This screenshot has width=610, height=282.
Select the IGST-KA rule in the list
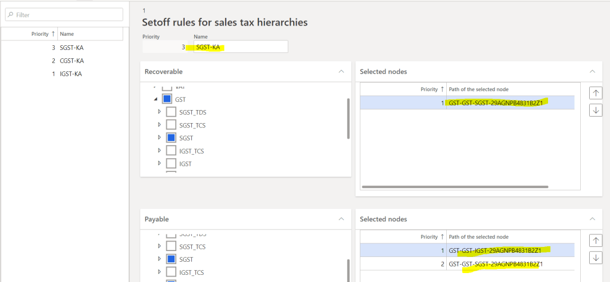pos(71,74)
